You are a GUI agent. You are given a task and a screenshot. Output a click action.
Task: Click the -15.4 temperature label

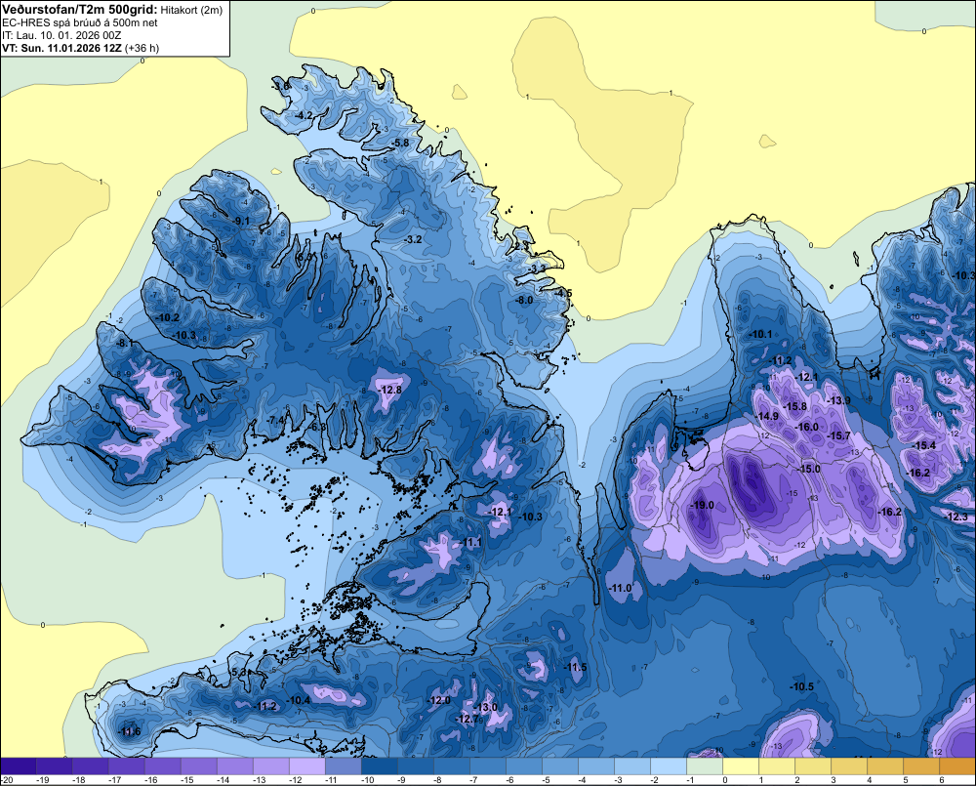tap(924, 445)
